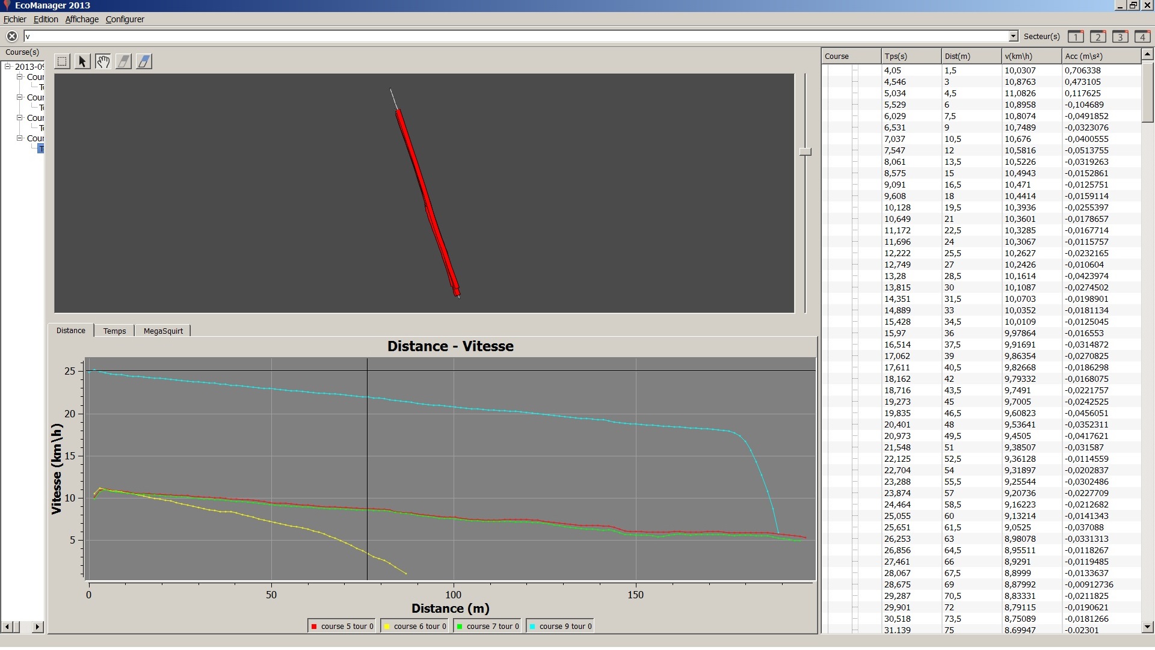Click the Acc (m\s²) column header
Viewport: 1155px width, 650px height.
(x=1100, y=57)
